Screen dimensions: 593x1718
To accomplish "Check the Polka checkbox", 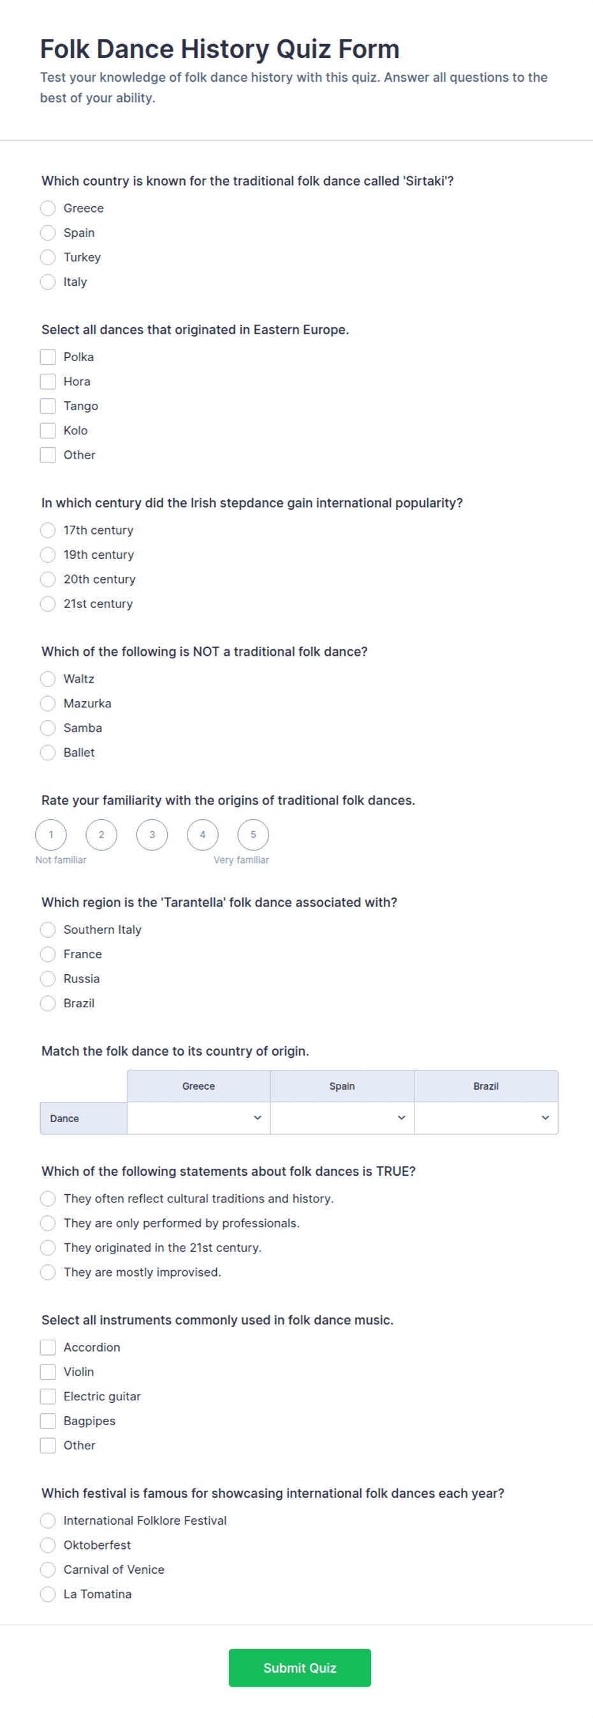I will [48, 357].
